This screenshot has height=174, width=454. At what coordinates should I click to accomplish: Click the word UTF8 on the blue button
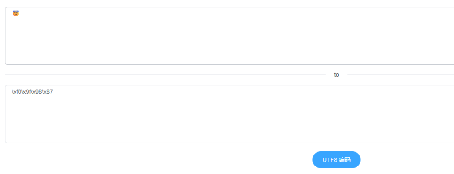click(330, 160)
